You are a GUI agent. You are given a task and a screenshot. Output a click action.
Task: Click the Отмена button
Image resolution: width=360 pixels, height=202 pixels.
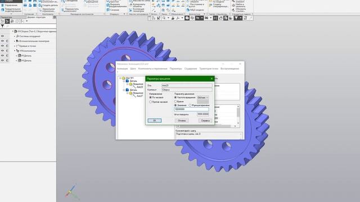(x=182, y=121)
